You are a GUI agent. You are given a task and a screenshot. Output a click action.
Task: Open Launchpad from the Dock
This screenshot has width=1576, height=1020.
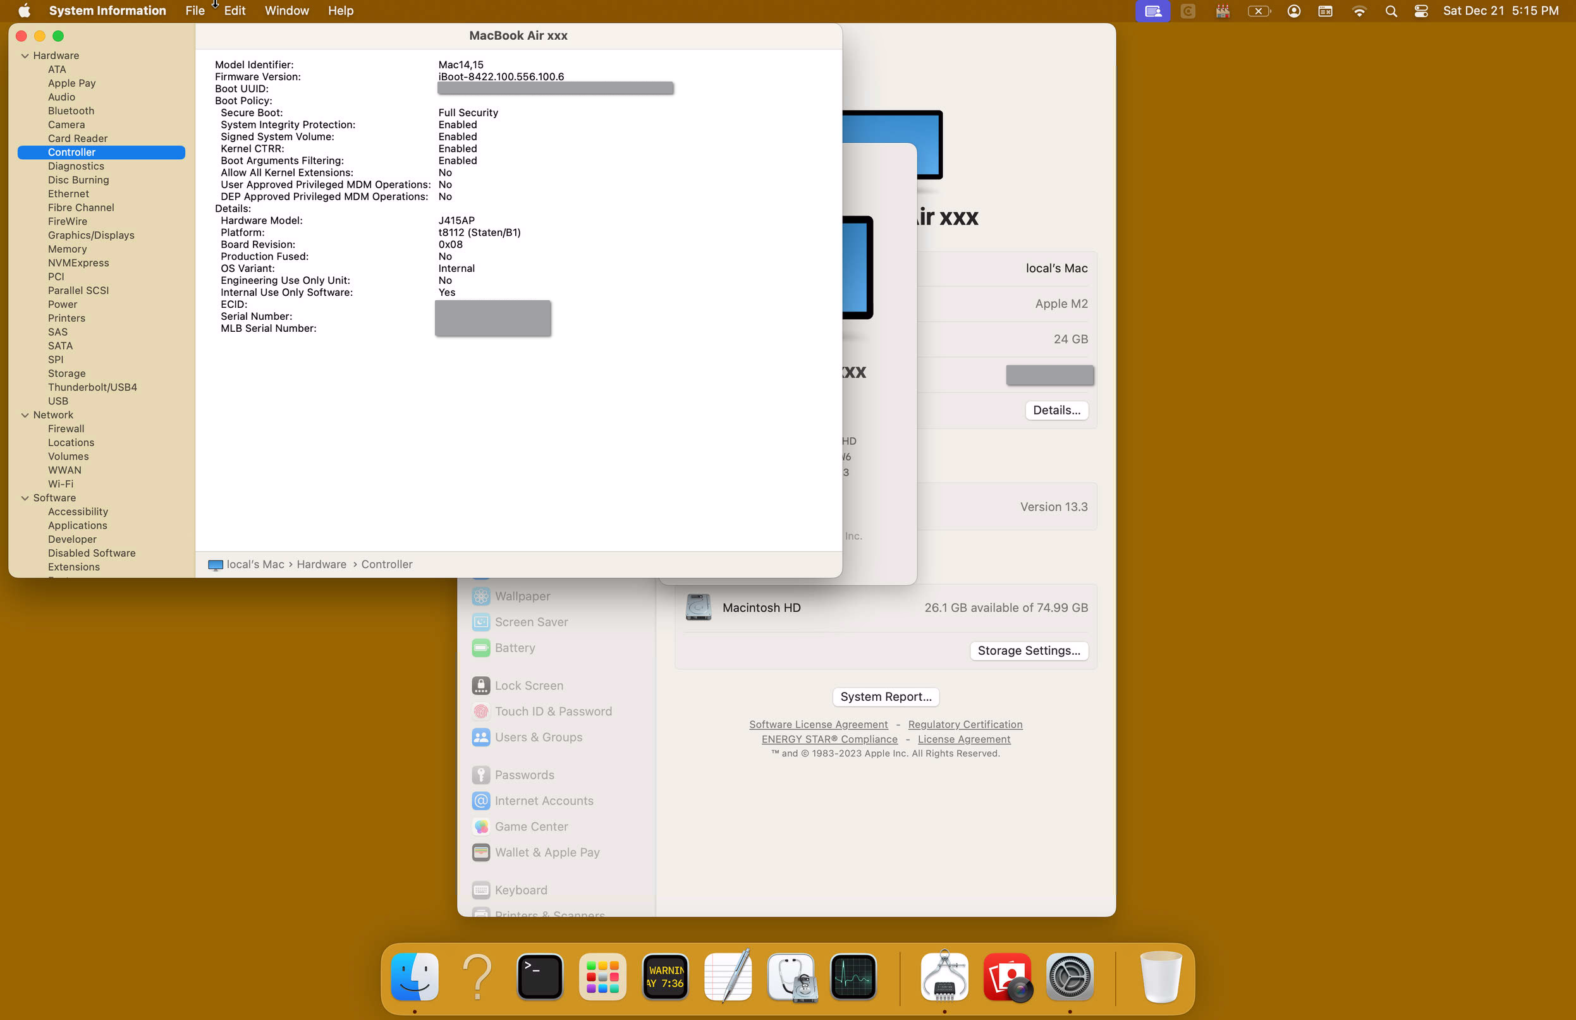(x=602, y=976)
